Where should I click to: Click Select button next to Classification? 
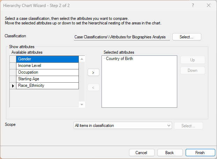click(x=186, y=37)
